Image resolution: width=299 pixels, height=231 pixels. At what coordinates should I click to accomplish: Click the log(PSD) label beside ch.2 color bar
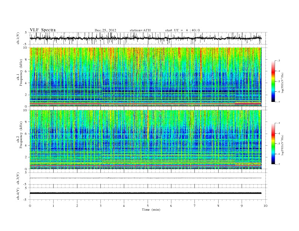283,145
